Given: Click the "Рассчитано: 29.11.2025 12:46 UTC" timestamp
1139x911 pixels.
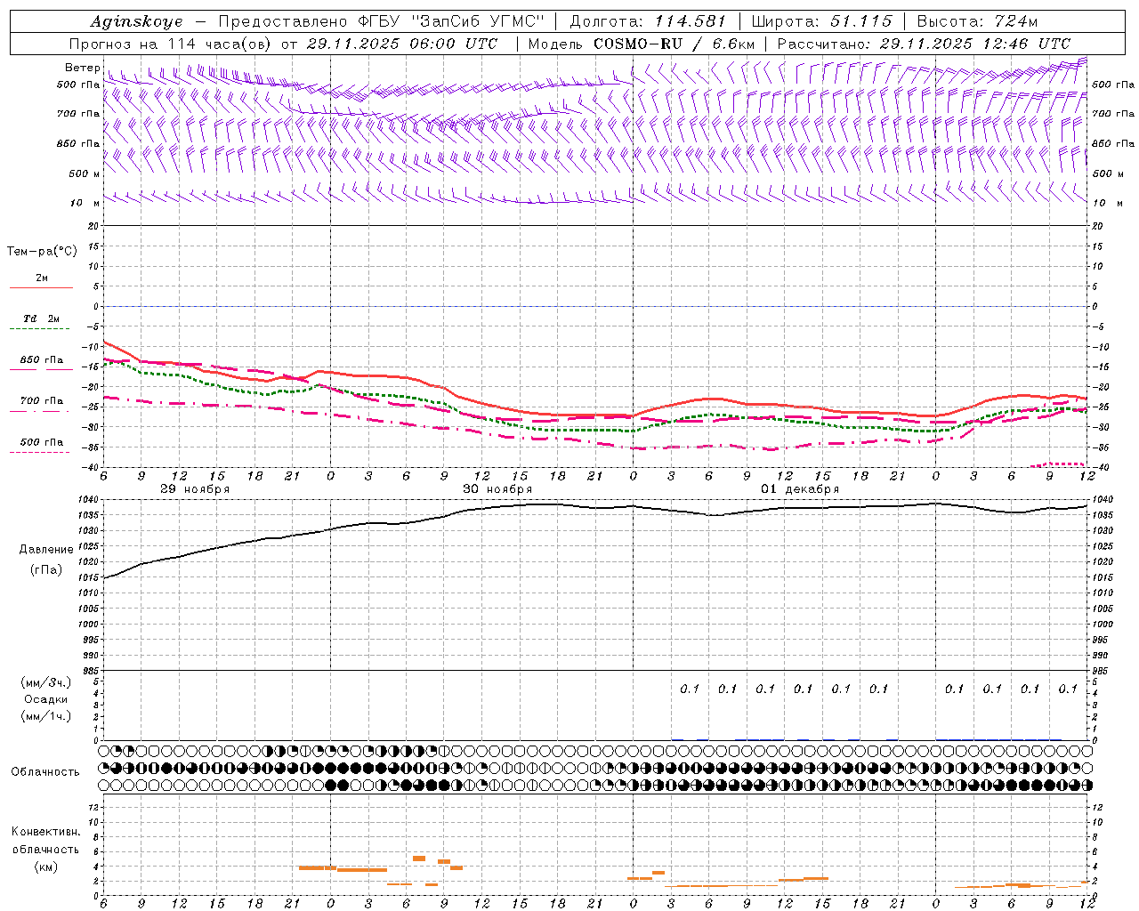Looking at the screenshot, I should click(924, 44).
